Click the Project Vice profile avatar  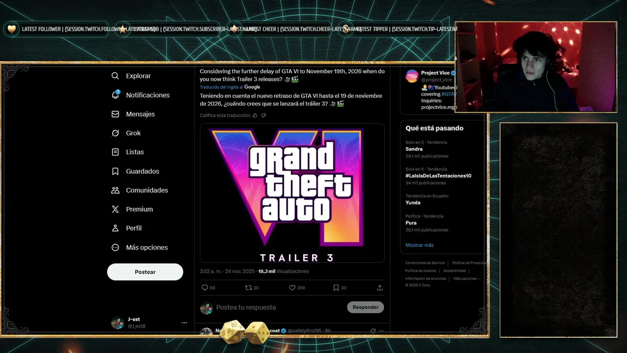pos(412,76)
